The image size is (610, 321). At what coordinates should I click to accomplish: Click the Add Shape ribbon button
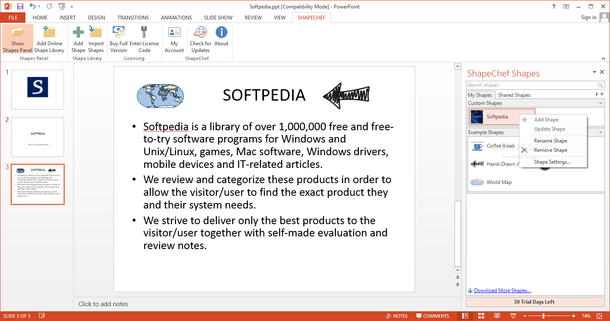pyautogui.click(x=78, y=39)
